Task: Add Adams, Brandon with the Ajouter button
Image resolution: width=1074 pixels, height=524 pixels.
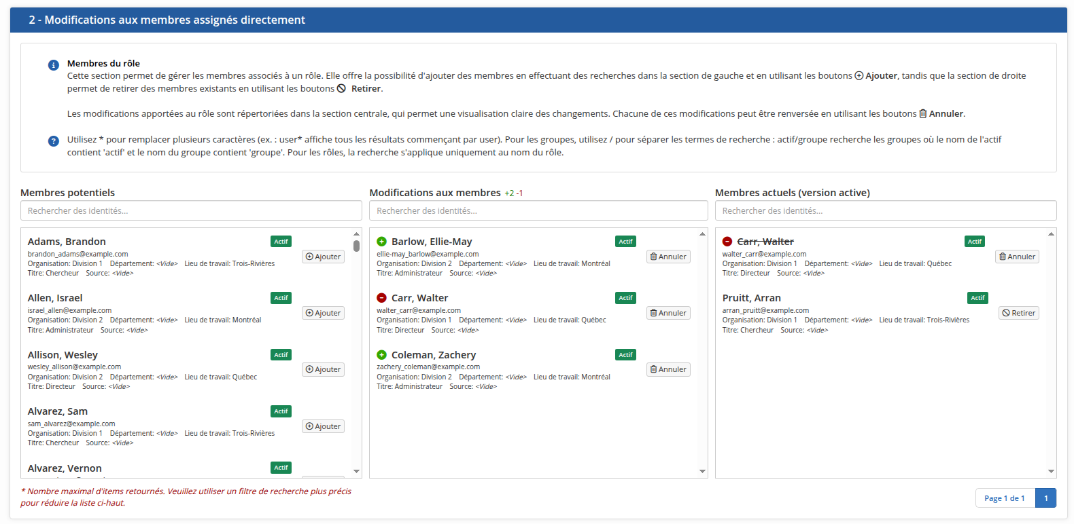Action: (x=323, y=257)
